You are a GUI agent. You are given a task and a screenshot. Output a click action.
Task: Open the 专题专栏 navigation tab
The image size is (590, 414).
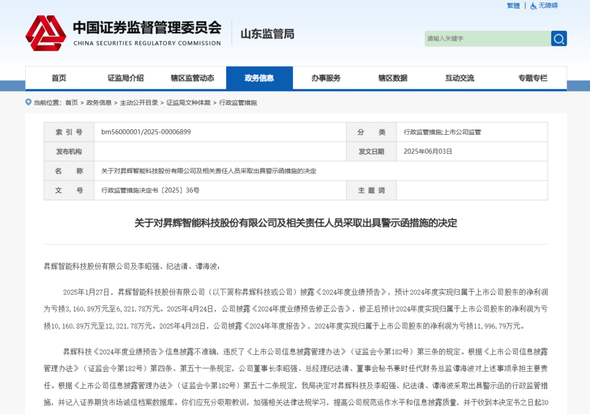(533, 78)
